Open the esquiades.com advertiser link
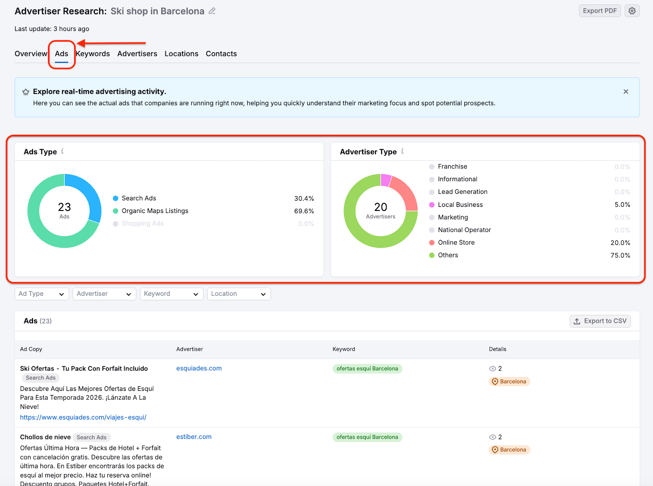This screenshot has width=653, height=486. pos(199,368)
